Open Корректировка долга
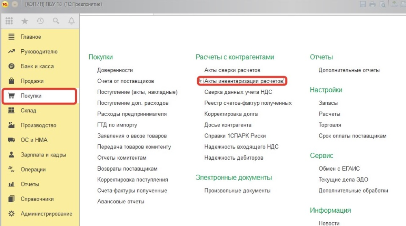 coord(231,114)
